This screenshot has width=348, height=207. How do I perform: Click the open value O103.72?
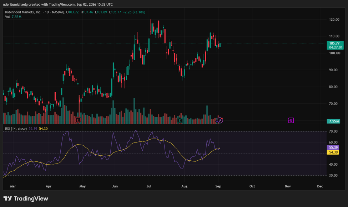coord(72,12)
